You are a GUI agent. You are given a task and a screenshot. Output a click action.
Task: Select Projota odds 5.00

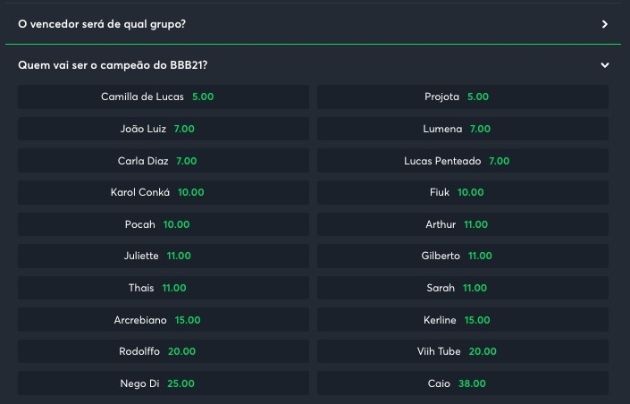[463, 97]
